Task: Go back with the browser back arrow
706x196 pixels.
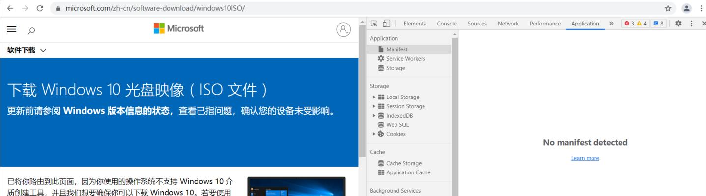Action: pos(10,8)
